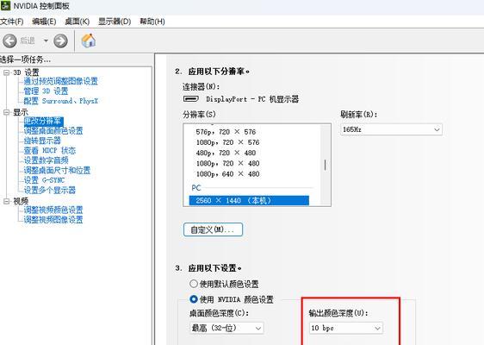
Task: Select 使用 NVIDIA 颜色设置 radio button
Action: (194, 299)
